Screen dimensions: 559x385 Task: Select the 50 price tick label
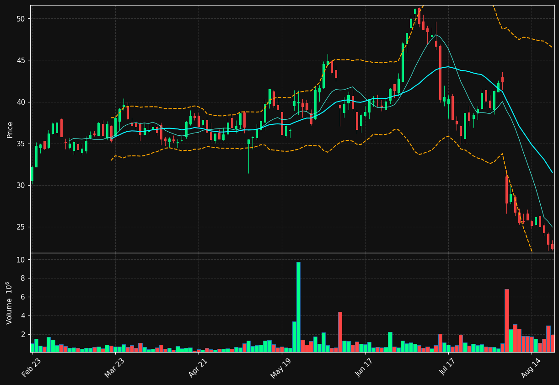click(22, 19)
